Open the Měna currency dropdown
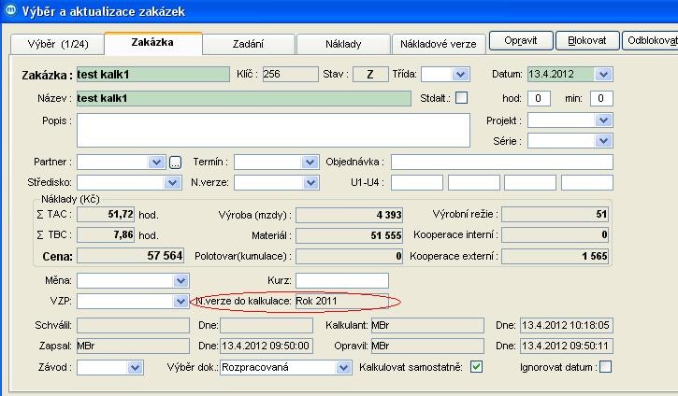Image resolution: width=678 pixels, height=396 pixels. (x=180, y=281)
